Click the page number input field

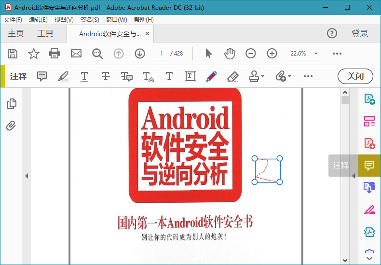pos(162,54)
